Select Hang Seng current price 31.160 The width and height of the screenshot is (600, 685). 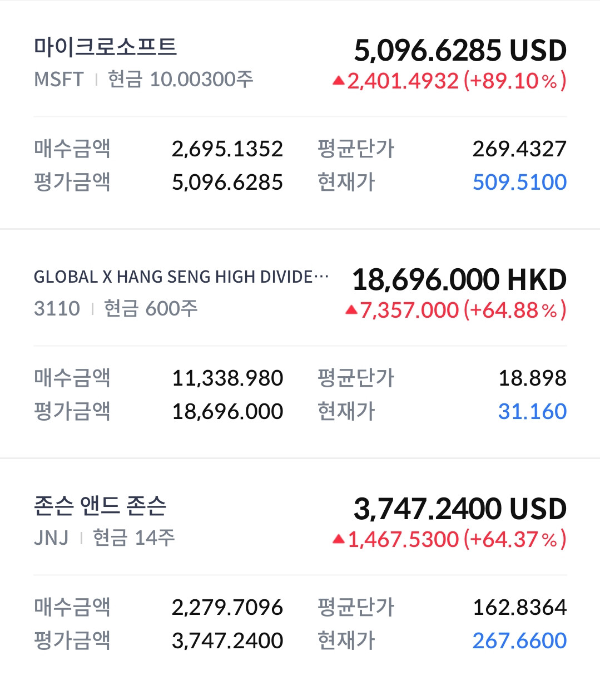(532, 411)
